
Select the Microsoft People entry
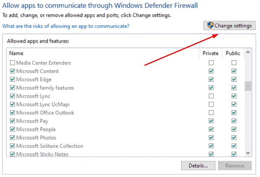36,129
